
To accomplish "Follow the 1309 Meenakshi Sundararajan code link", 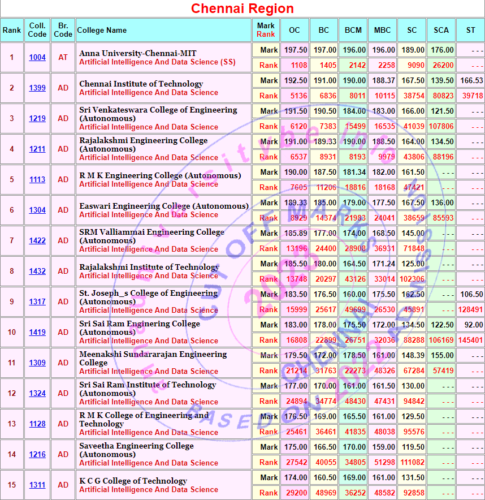I will point(37,363).
